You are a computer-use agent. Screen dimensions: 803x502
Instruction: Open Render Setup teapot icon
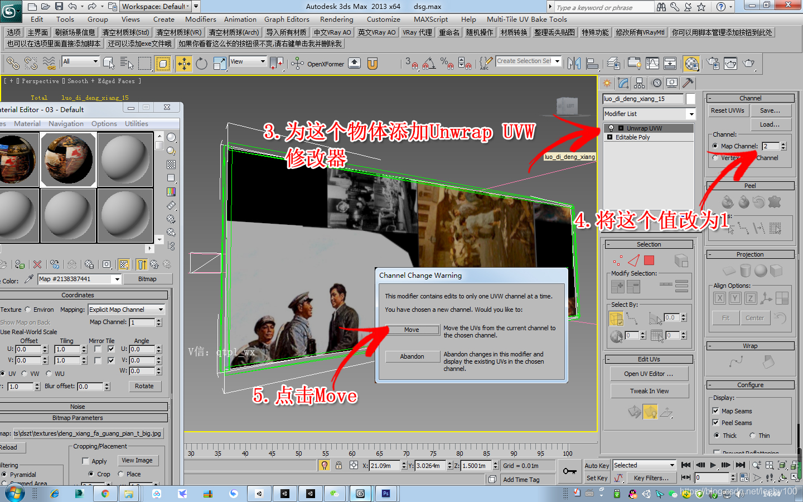click(713, 64)
